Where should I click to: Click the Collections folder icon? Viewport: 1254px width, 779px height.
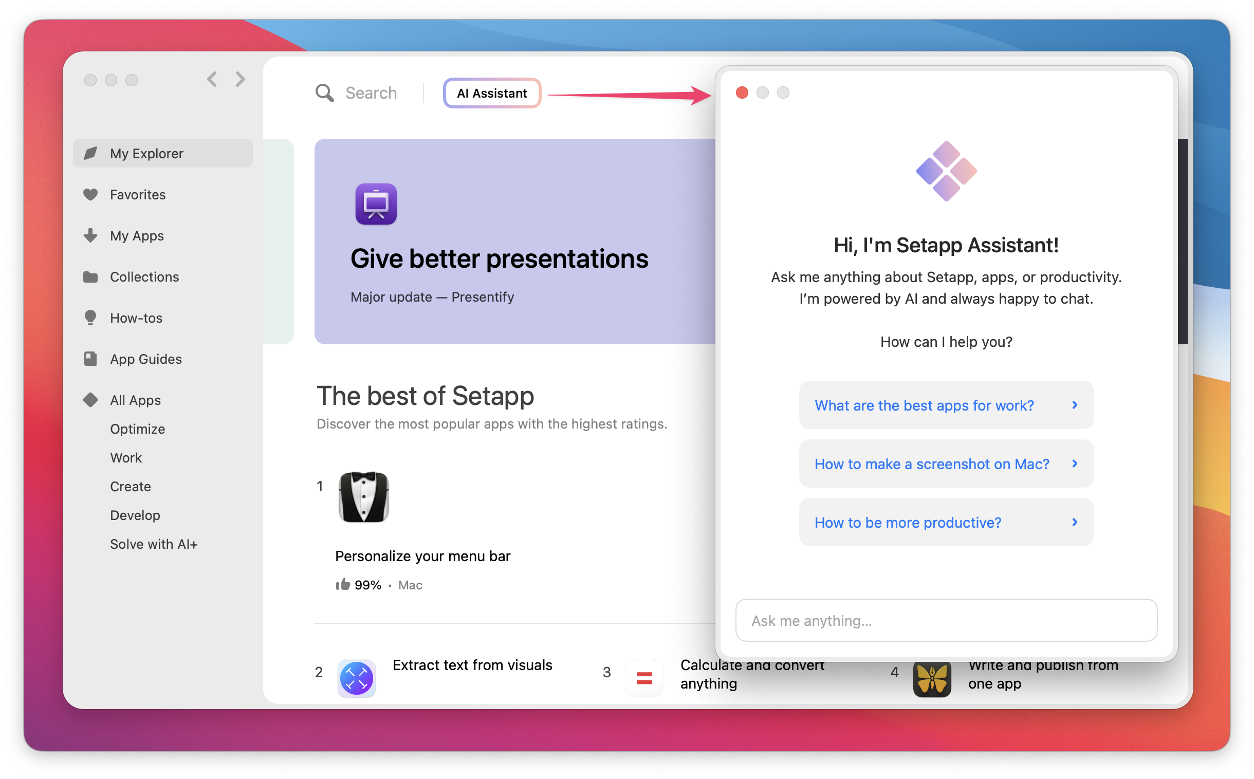(90, 277)
